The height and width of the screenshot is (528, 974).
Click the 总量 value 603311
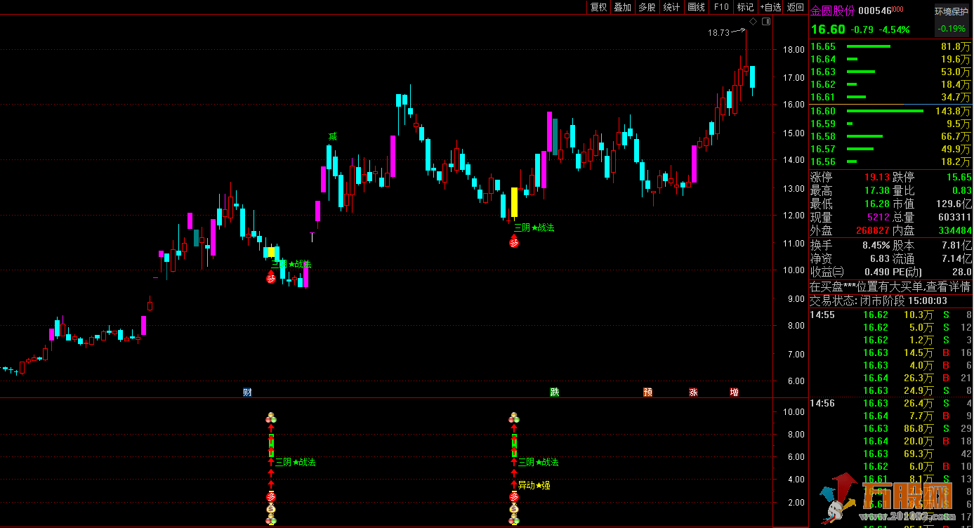(954, 217)
